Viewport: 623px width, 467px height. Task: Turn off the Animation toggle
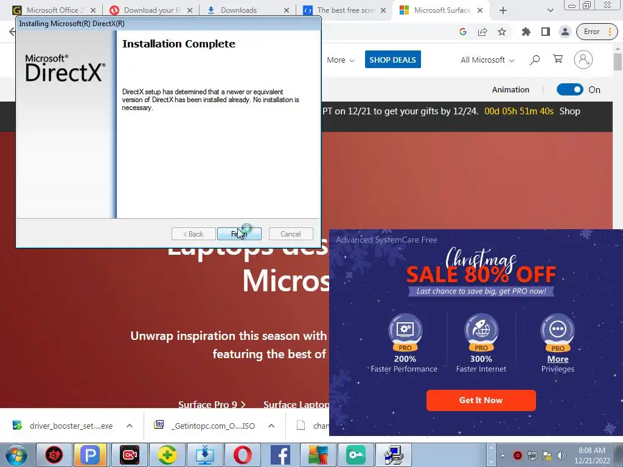tap(569, 90)
